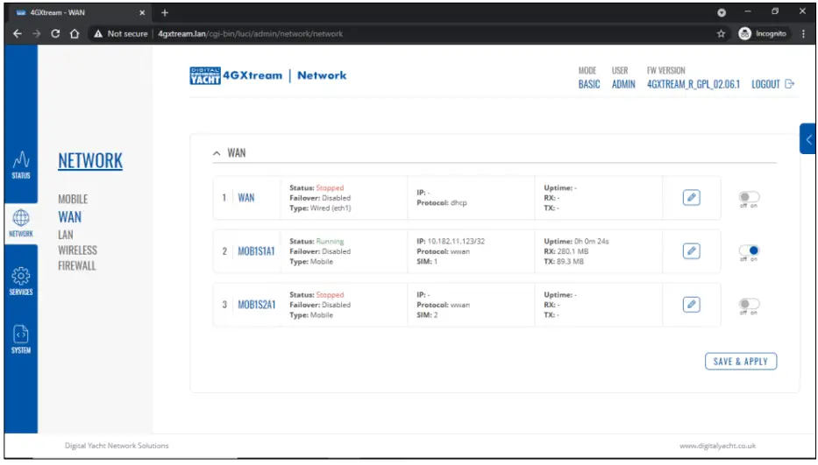This screenshot has width=818, height=465.
Task: Click the Not secure warning icon
Action: 98,33
